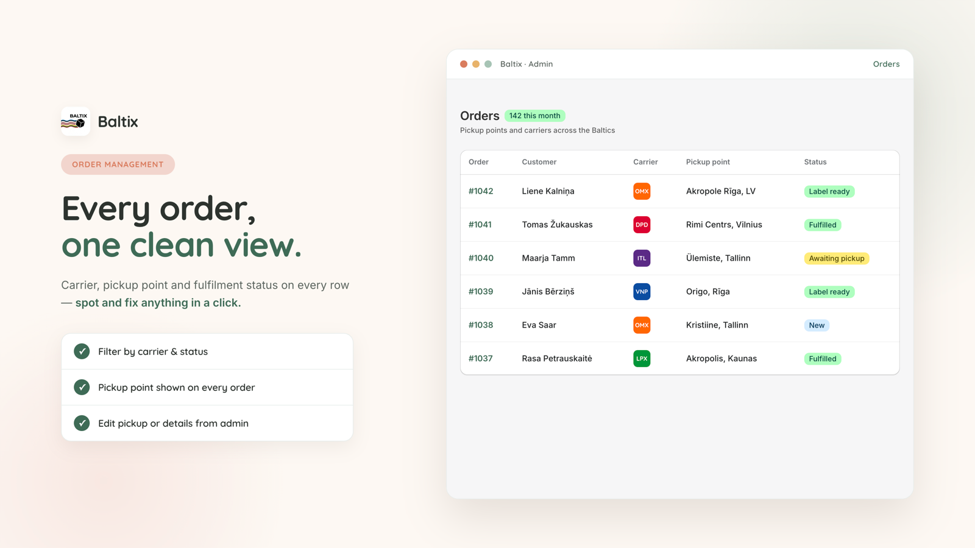Open order #1041 link
This screenshot has height=548, width=975.
click(x=480, y=225)
